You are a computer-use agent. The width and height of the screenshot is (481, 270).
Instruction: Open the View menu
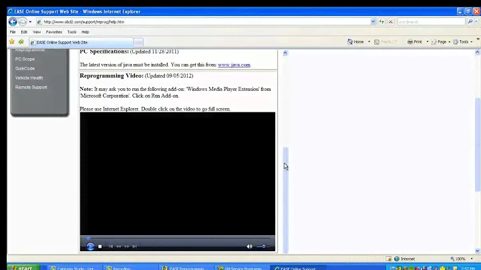pyautogui.click(x=37, y=31)
